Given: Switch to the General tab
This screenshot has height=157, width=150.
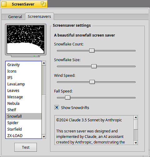Looking at the screenshot, I should coord(15,17).
